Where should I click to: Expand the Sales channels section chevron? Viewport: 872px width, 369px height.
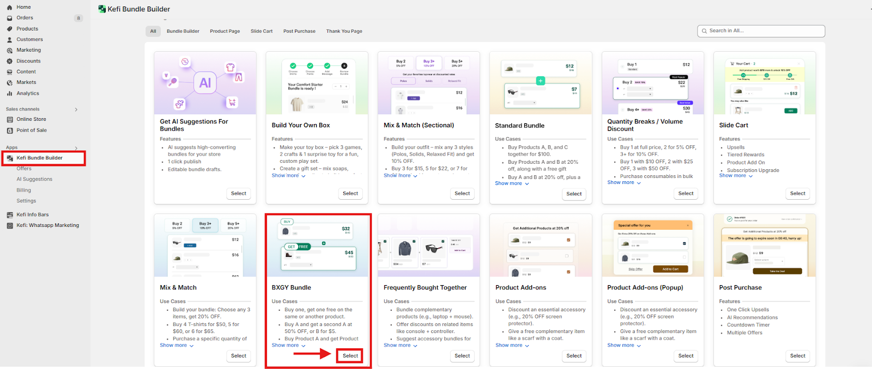click(x=76, y=109)
